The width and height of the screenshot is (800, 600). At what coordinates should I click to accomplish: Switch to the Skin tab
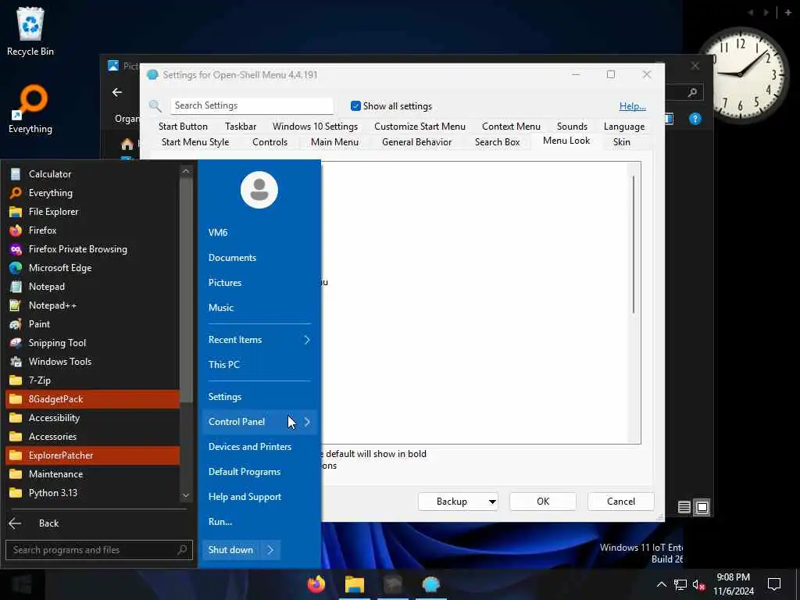coord(622,142)
